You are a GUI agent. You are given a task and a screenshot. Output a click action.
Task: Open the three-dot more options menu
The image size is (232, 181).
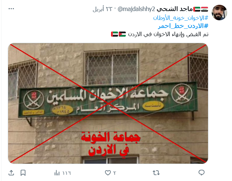tap(11, 9)
